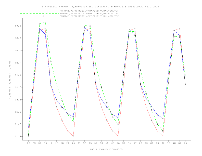Image resolution: width=202 pixels, height=156 pixels.
Task: Click x-axis forecast hour label 78
Action: point(174,143)
